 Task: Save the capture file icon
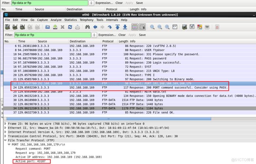(x=55, y=27)
